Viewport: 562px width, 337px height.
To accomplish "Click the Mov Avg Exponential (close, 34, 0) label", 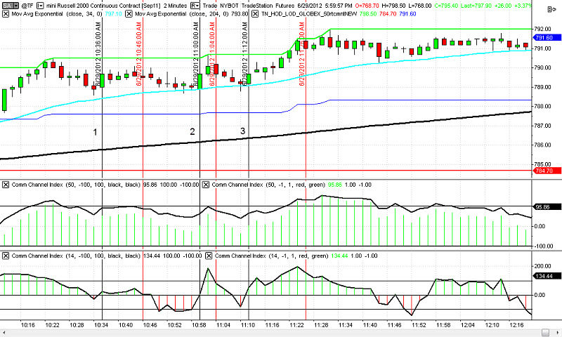I will [x=57, y=14].
